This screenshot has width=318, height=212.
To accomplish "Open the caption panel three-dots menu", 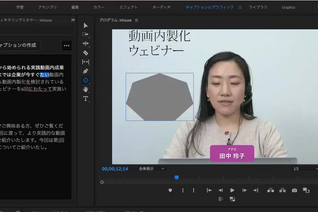I will click(66, 46).
